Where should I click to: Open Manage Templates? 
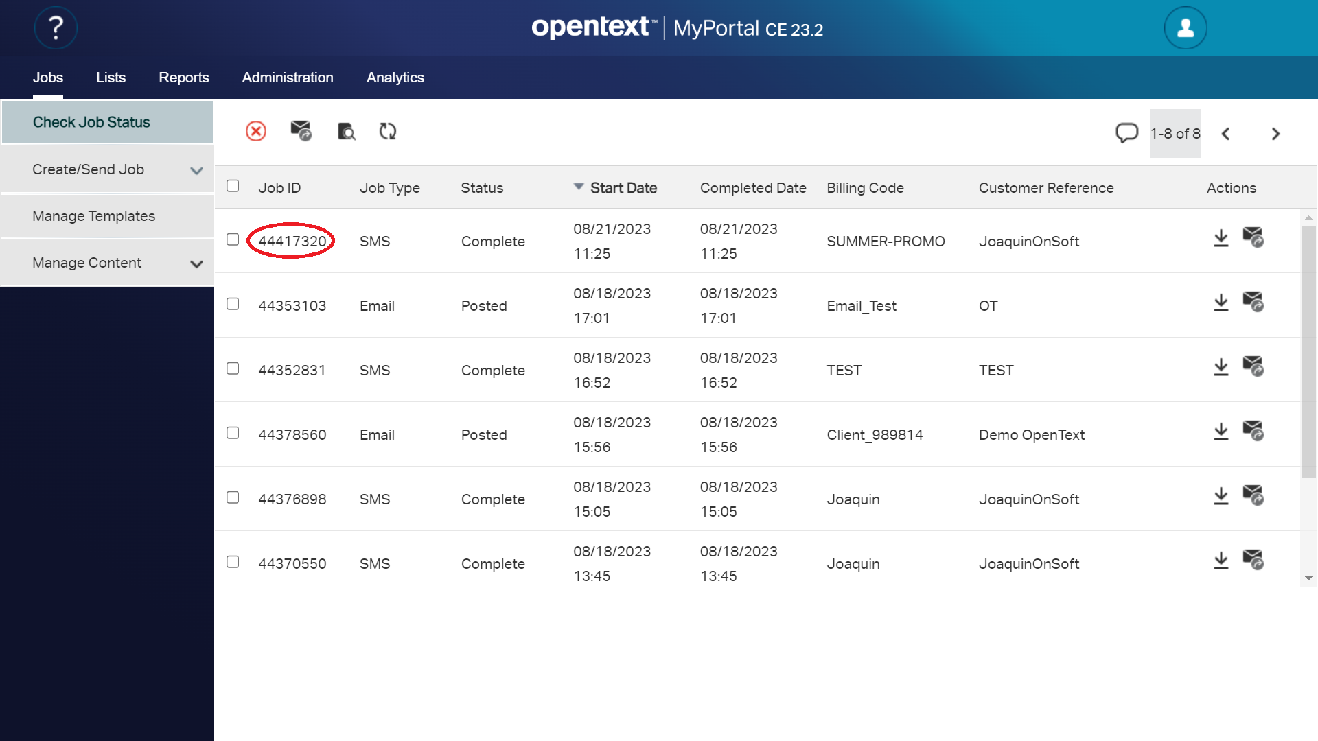point(93,215)
